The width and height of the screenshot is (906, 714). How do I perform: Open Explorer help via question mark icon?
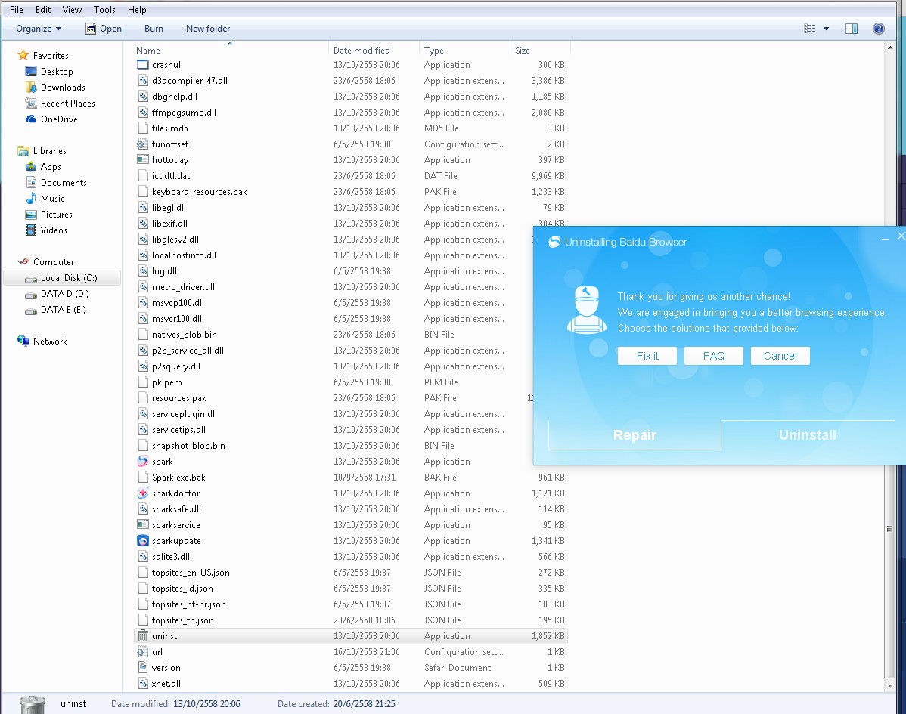878,29
